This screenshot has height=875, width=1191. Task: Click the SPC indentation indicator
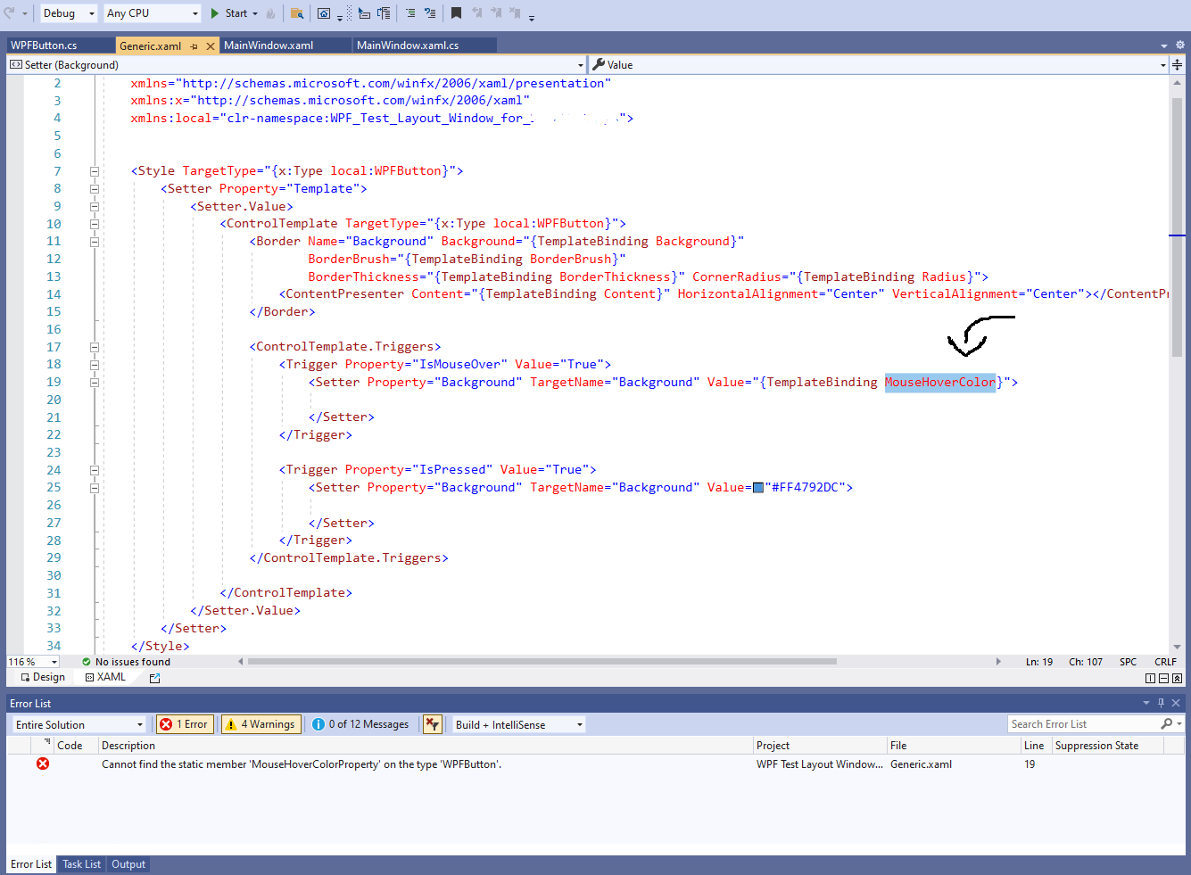point(1129,662)
